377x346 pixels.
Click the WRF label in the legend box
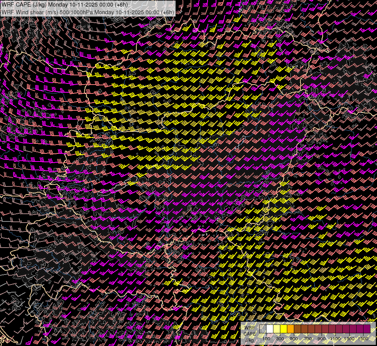coord(250,328)
